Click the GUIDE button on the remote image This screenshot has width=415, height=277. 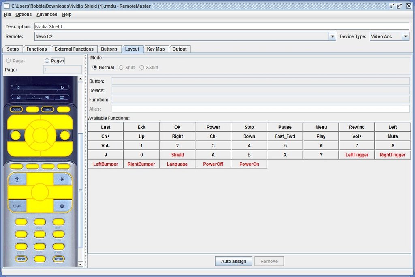pos(17,109)
